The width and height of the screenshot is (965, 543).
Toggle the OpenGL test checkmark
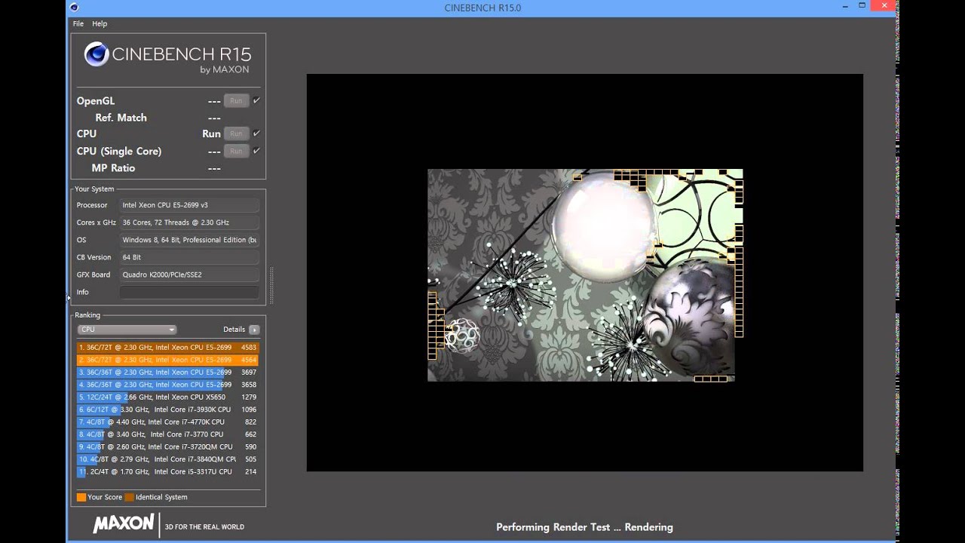coord(256,100)
